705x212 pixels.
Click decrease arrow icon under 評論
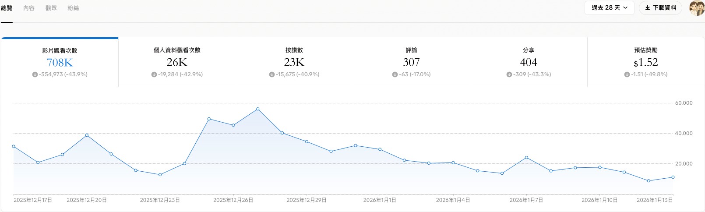tap(395, 74)
